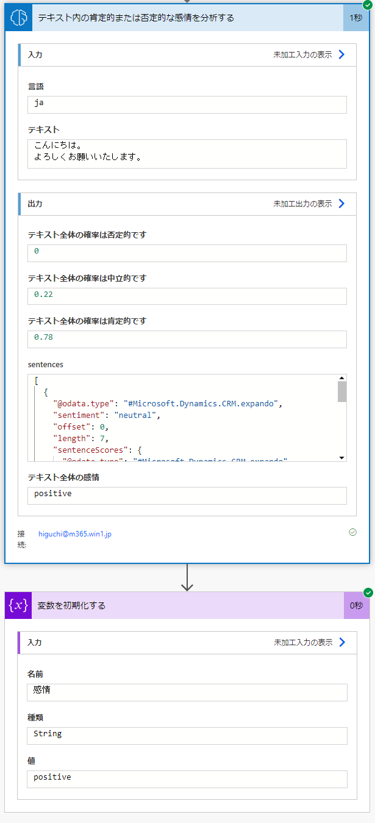Click the sentences label

[x=46, y=364]
